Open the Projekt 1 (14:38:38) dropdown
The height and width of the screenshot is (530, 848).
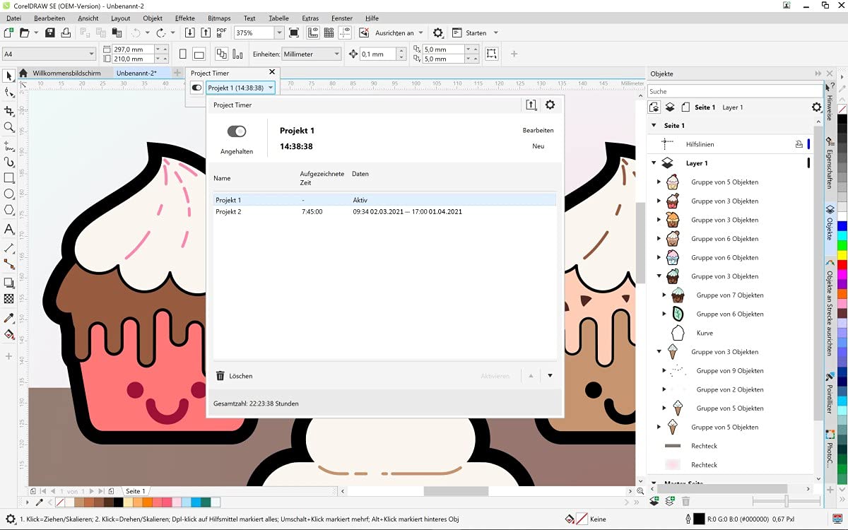pos(271,88)
